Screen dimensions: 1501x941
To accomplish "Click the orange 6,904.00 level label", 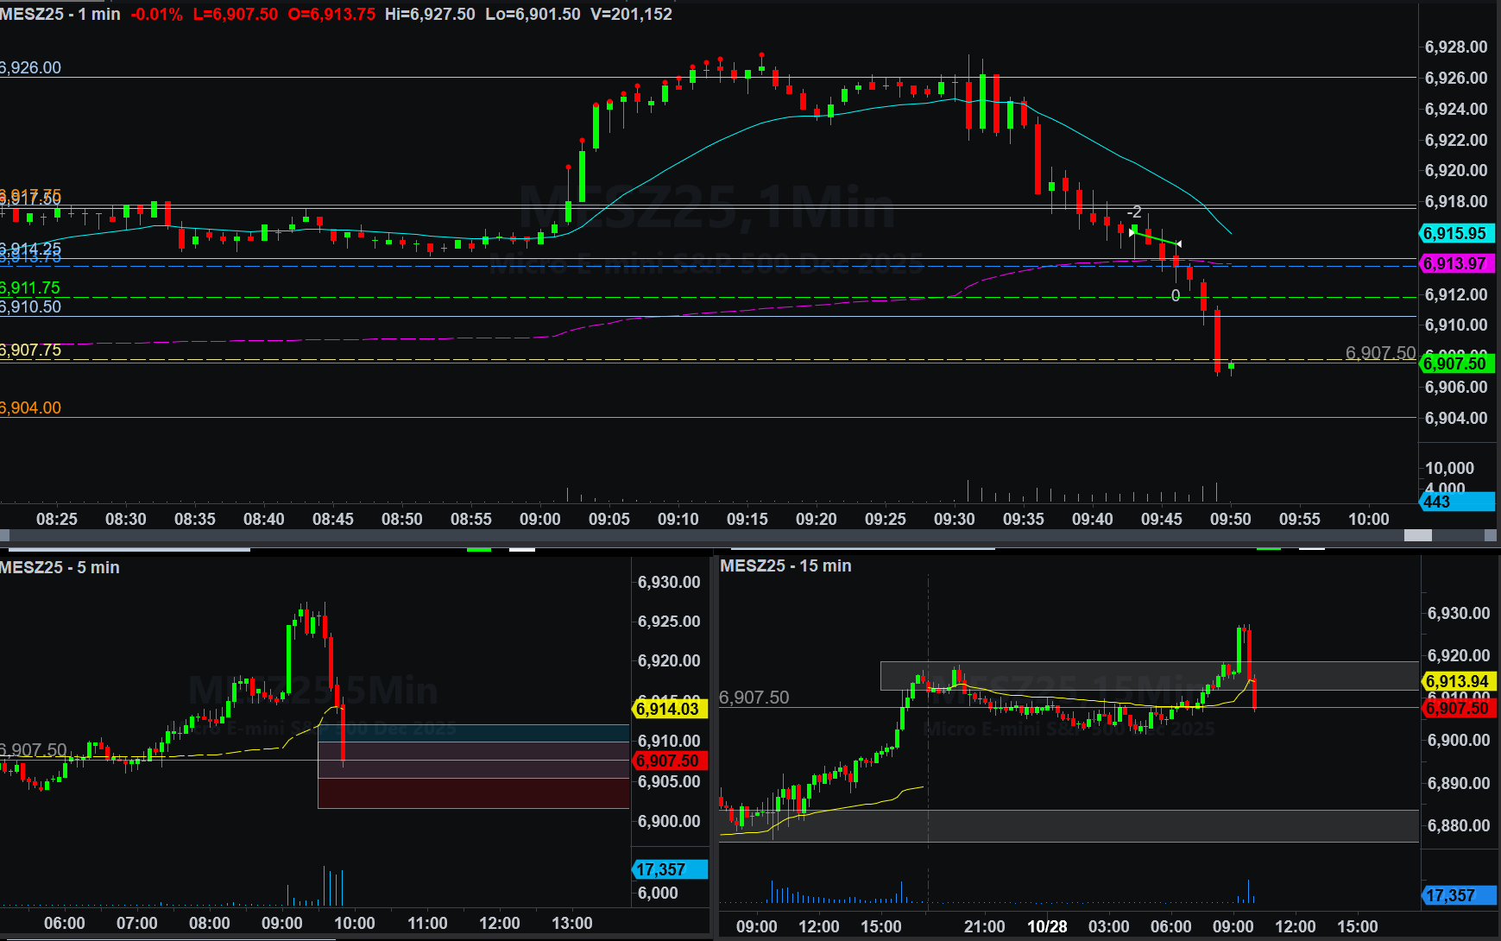I will click(31, 407).
